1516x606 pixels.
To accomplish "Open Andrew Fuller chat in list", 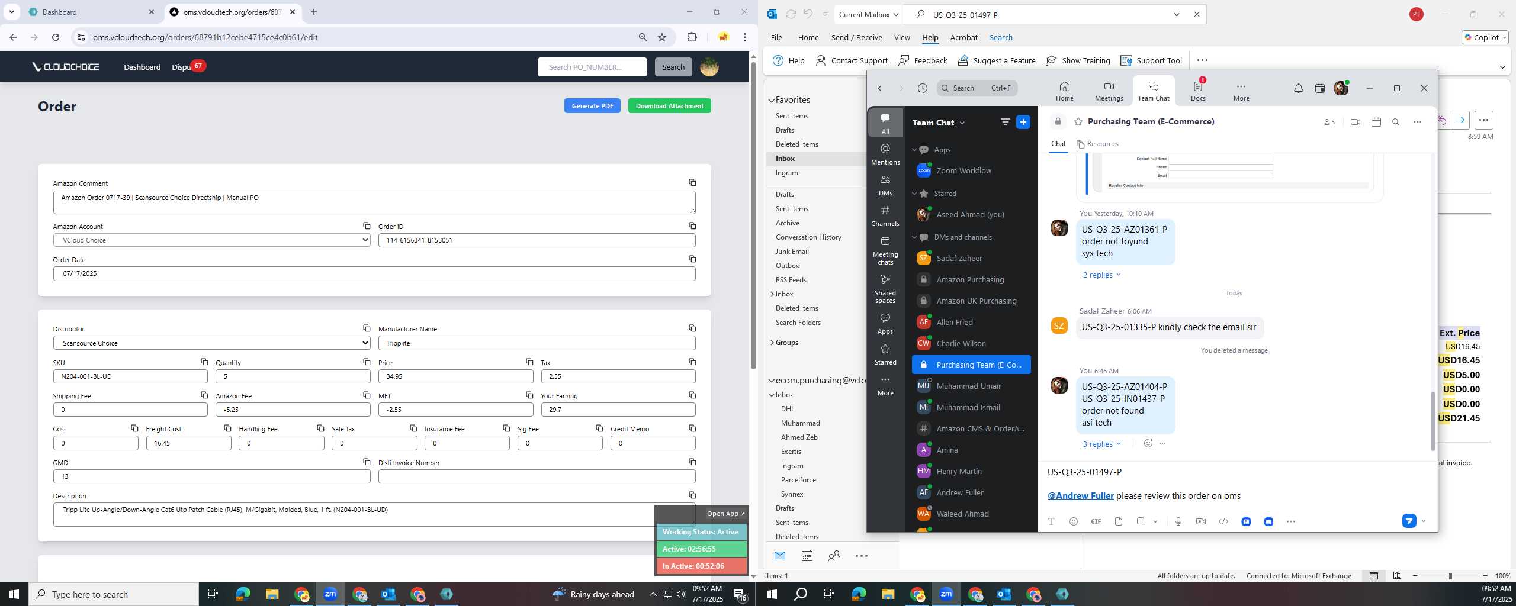I will (x=970, y=492).
